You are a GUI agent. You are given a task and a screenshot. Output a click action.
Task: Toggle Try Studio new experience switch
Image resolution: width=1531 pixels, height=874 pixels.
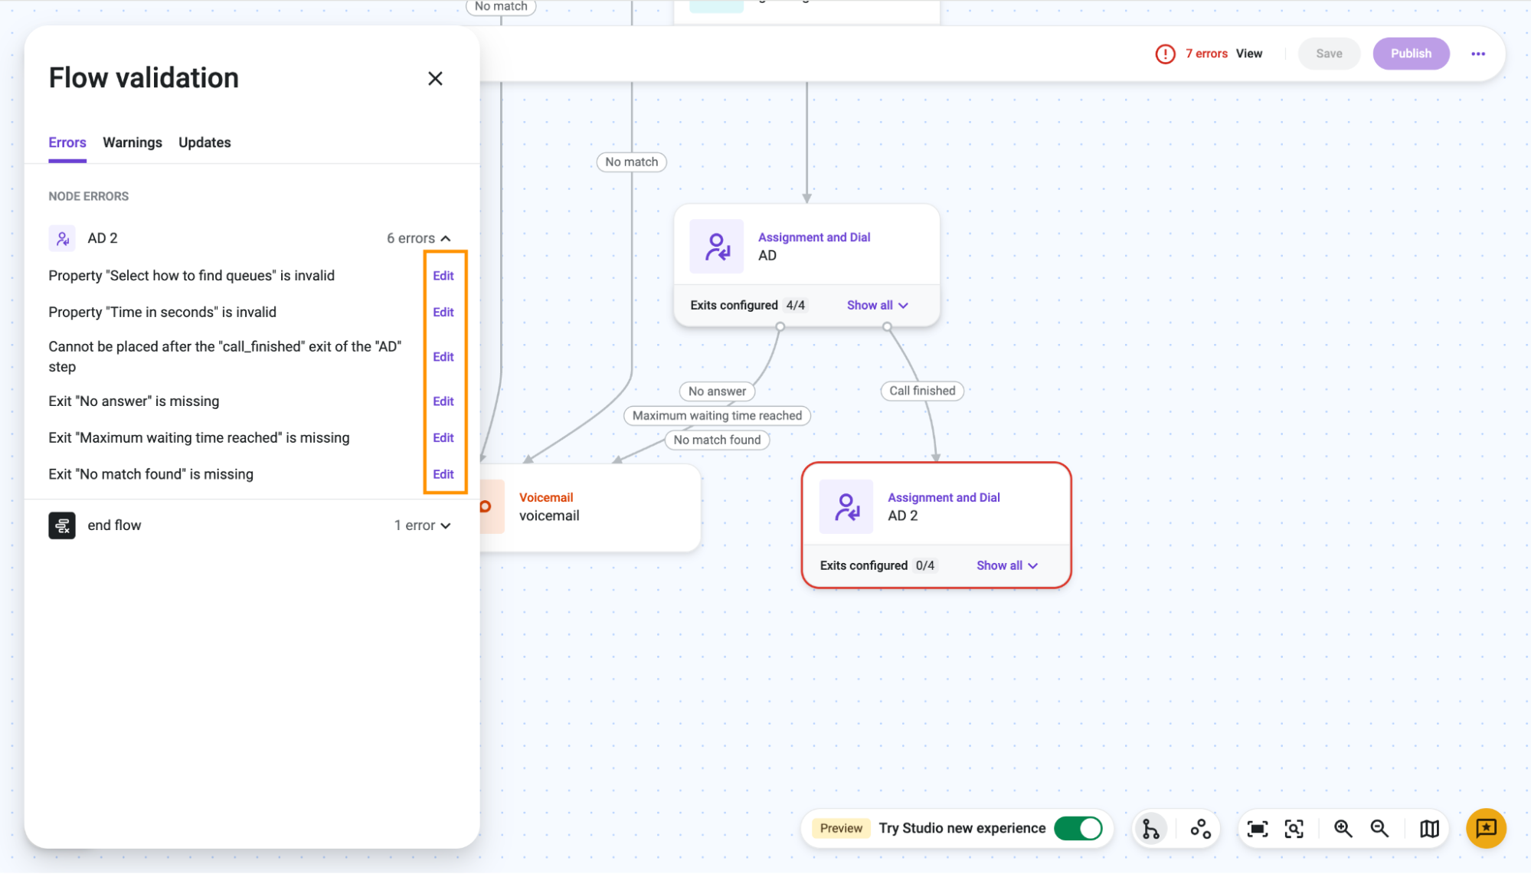coord(1078,829)
